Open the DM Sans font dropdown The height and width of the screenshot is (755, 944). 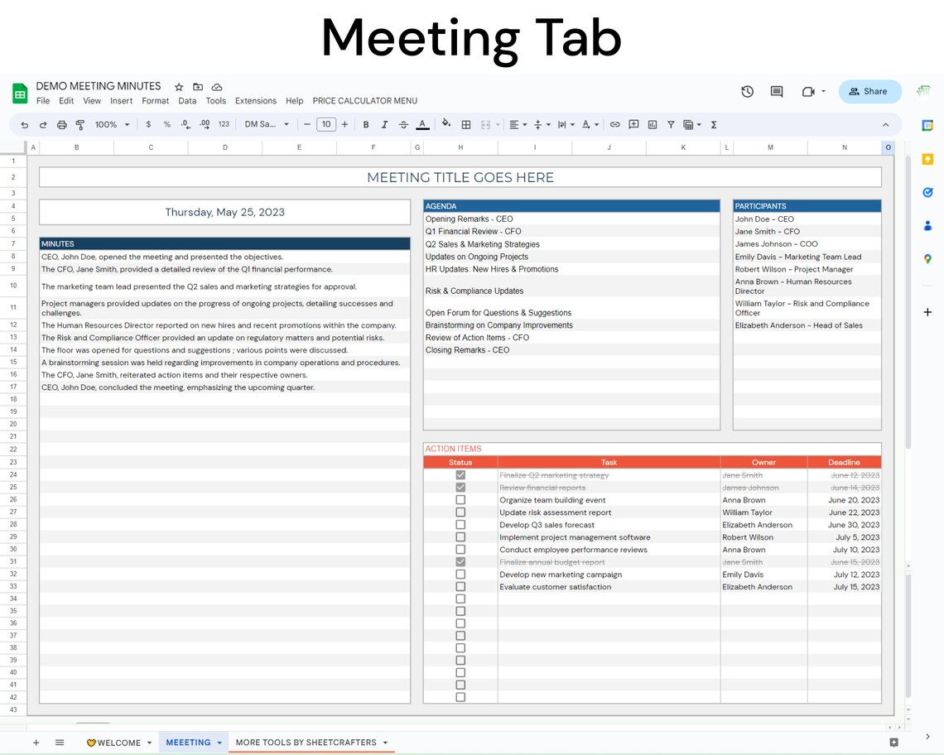point(267,124)
